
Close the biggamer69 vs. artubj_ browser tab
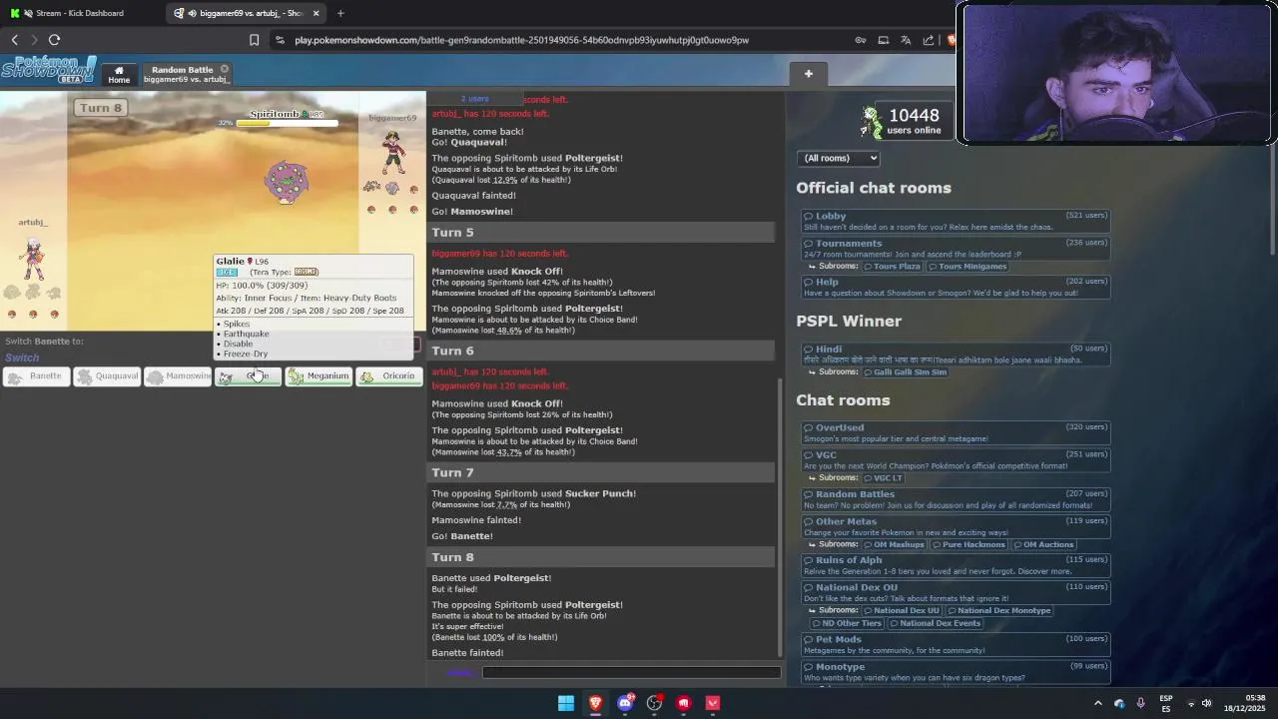pos(317,13)
